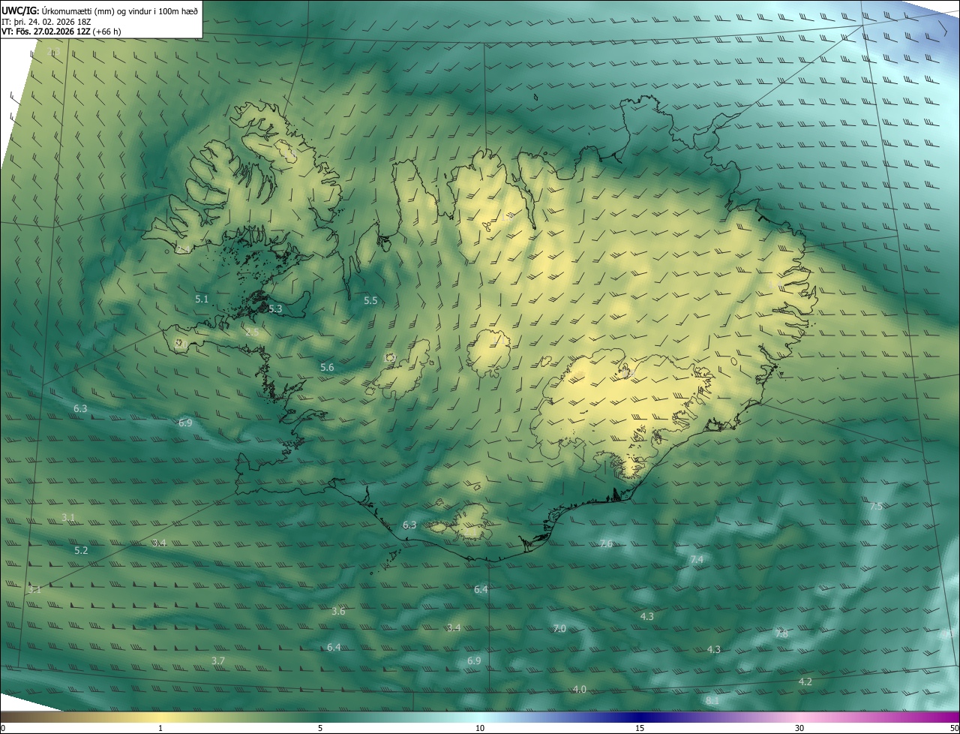Click the 15 tick on the color scale
960x734 pixels.
pos(640,728)
